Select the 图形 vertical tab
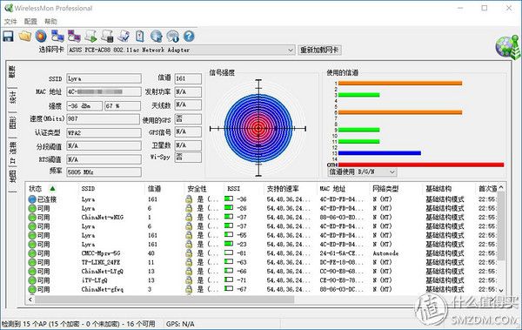522x330 pixels. [x=12, y=124]
